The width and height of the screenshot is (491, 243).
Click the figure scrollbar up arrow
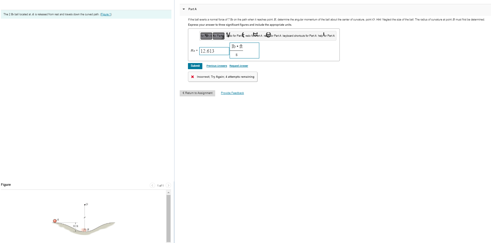click(x=168, y=193)
